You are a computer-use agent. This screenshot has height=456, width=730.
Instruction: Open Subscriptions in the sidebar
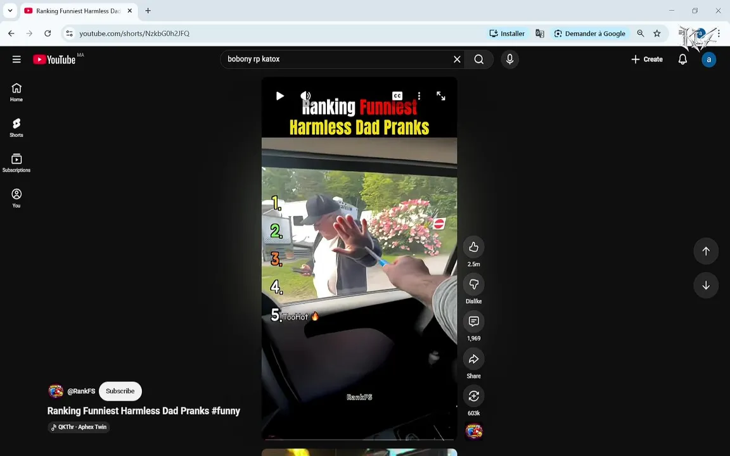pos(16,163)
